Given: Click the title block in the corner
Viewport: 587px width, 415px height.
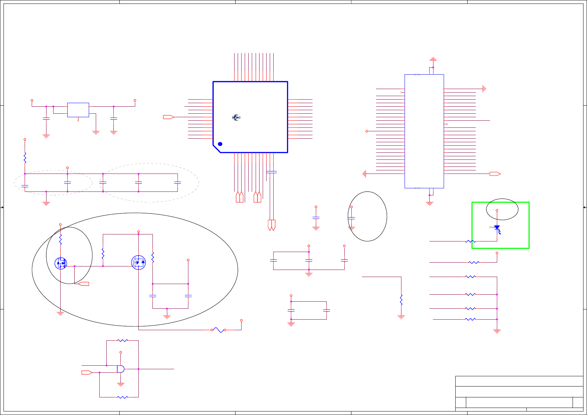Looking at the screenshot, I should pos(519,394).
